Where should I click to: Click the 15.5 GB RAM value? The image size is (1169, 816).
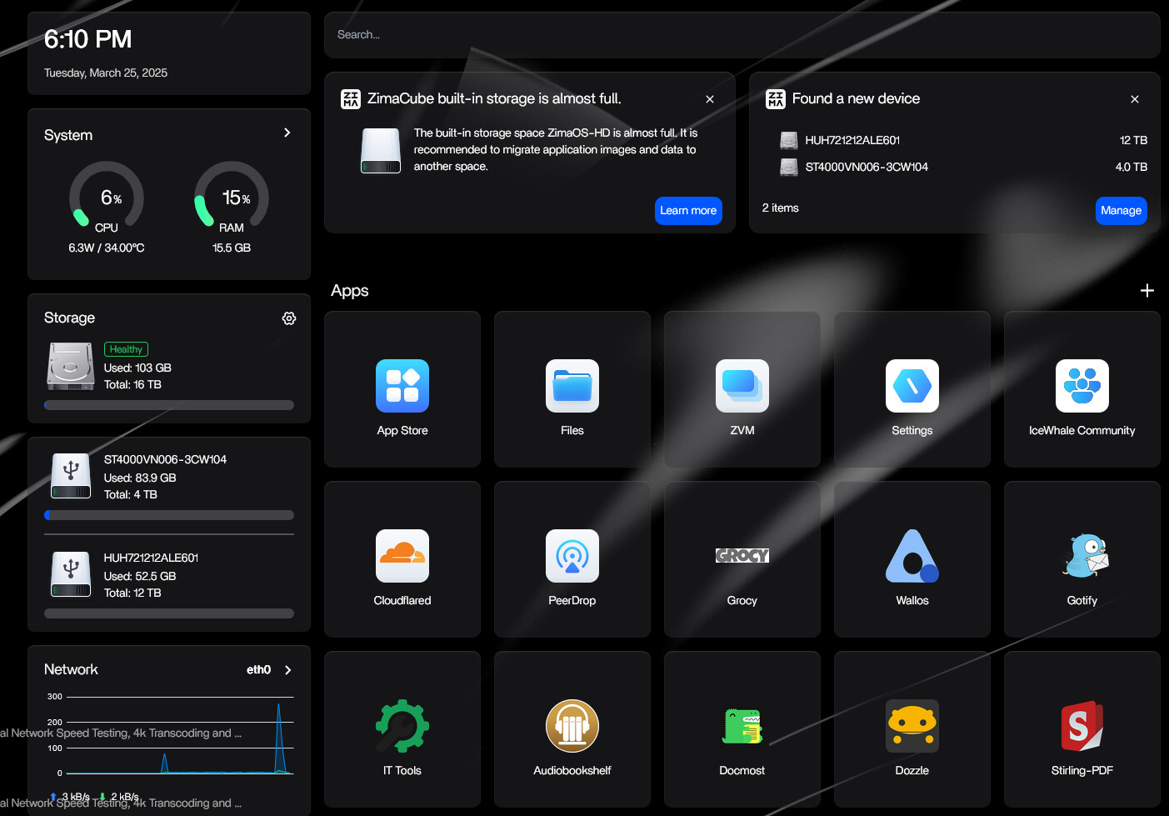pyautogui.click(x=232, y=248)
